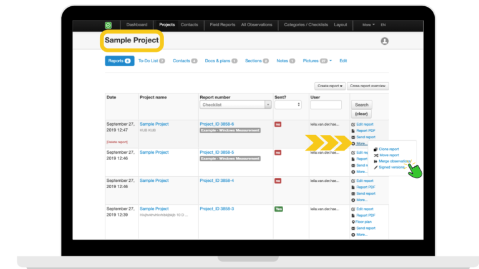479x269 pixels.
Task: Click the User filter text field
Action: tap(326, 105)
